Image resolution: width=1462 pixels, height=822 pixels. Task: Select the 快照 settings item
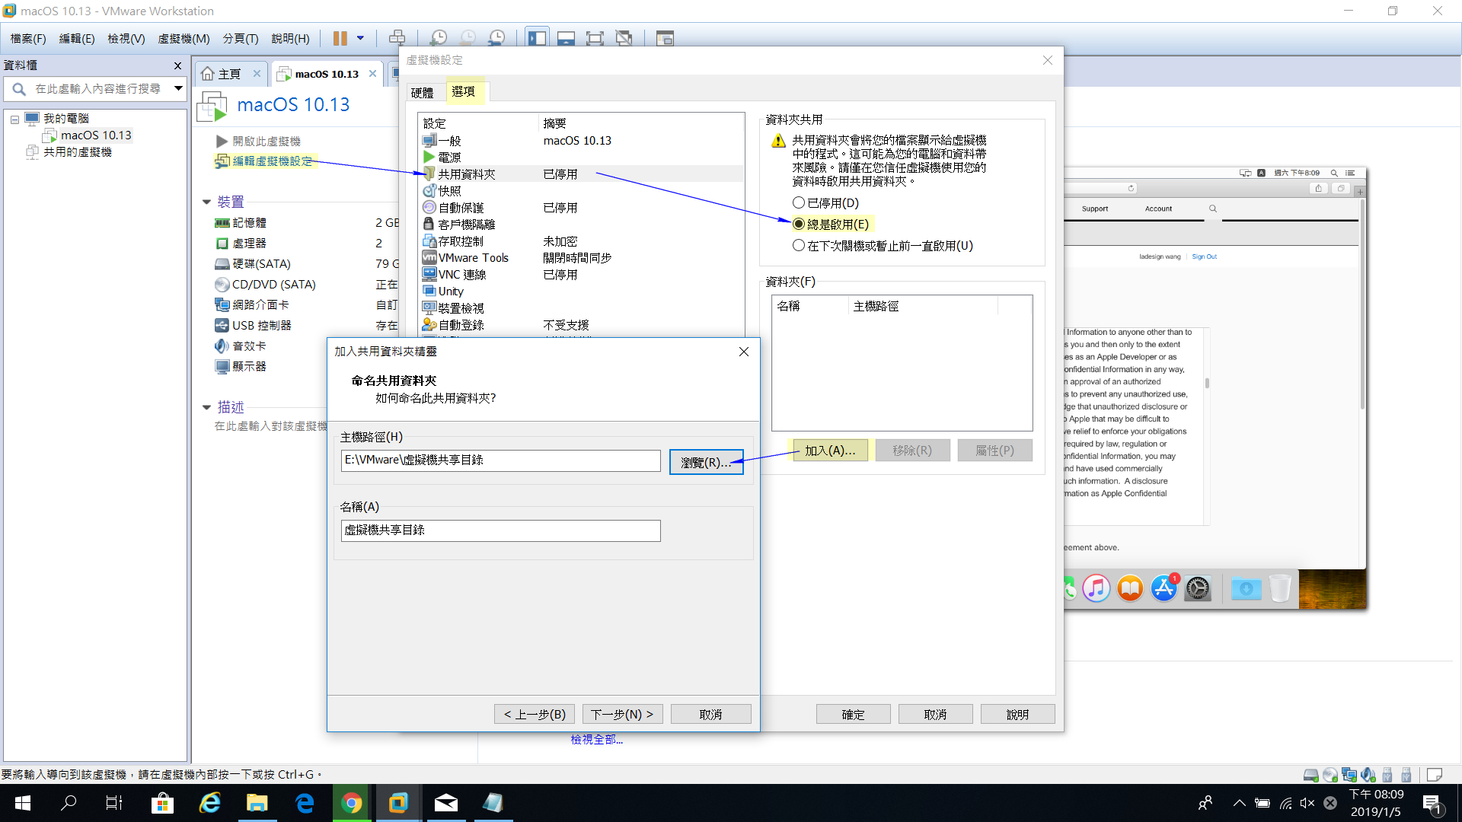click(x=449, y=190)
